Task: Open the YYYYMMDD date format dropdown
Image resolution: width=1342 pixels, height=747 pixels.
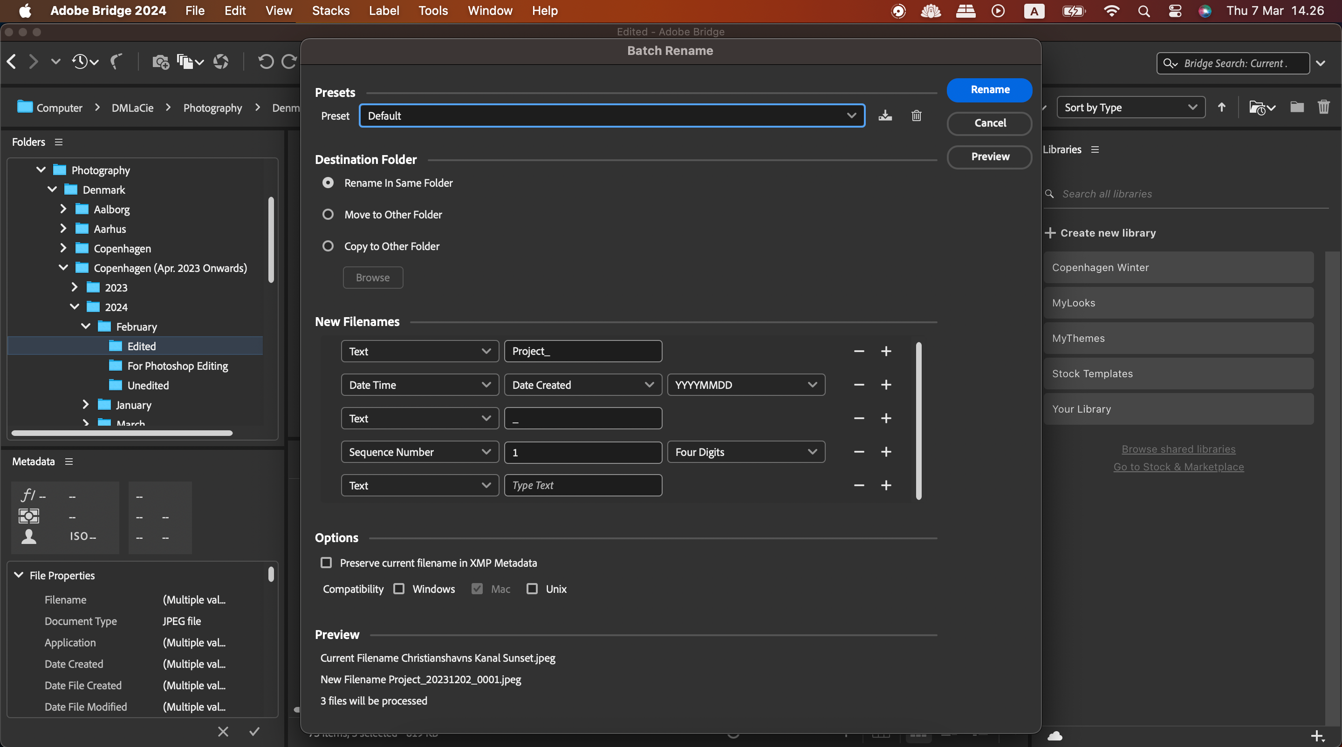Action: (746, 385)
